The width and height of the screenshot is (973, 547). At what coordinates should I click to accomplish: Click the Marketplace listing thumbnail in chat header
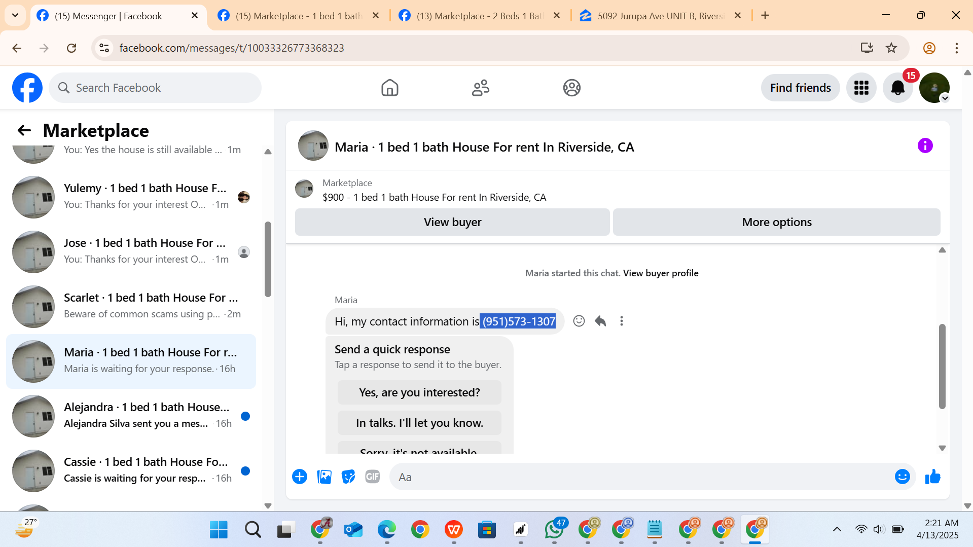pyautogui.click(x=304, y=189)
